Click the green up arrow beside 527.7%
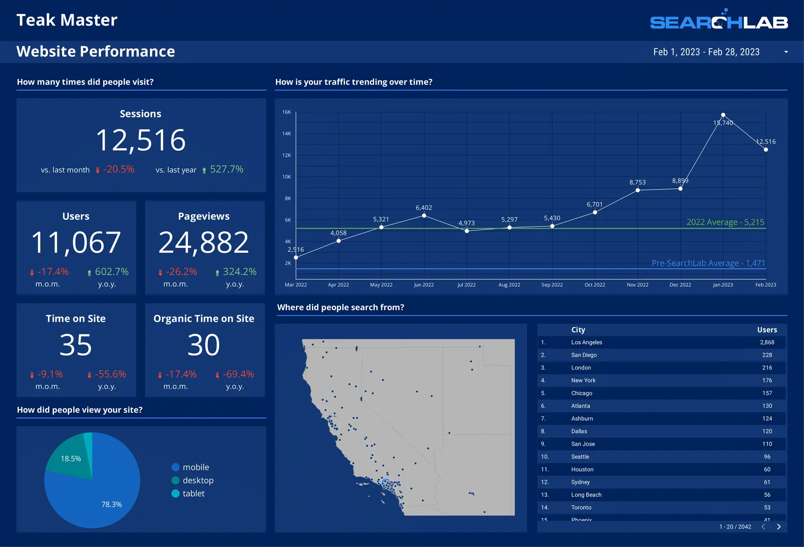 pos(204,170)
